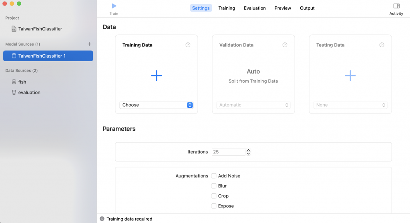The image size is (410, 223).
Task: Click the Training Data plus icon
Action: pos(157,76)
